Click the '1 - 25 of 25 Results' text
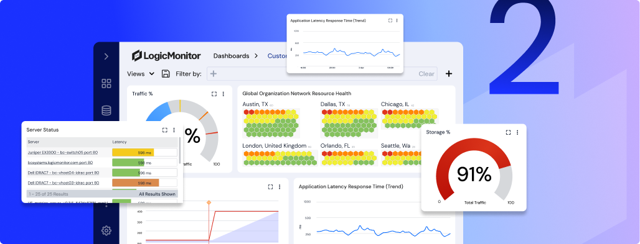The height and width of the screenshot is (244, 640). click(48, 194)
